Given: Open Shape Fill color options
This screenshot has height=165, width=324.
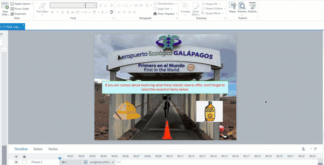Looking at the screenshot, I should point(211,4).
